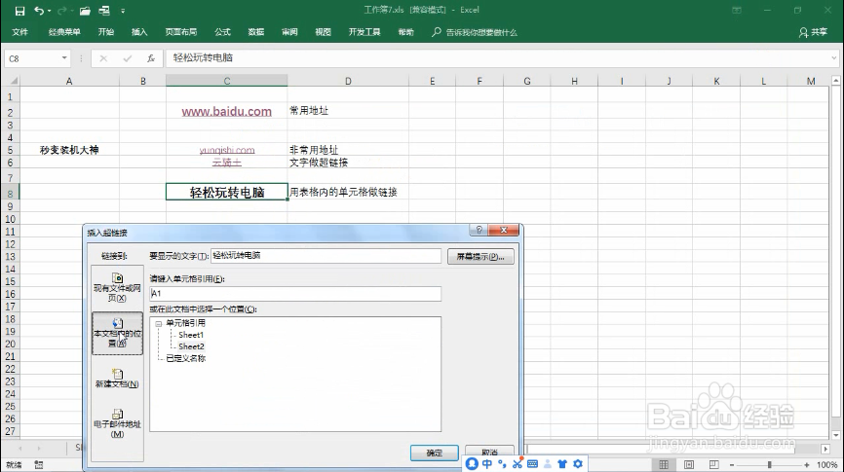Click the dialog help question mark button

click(479, 230)
